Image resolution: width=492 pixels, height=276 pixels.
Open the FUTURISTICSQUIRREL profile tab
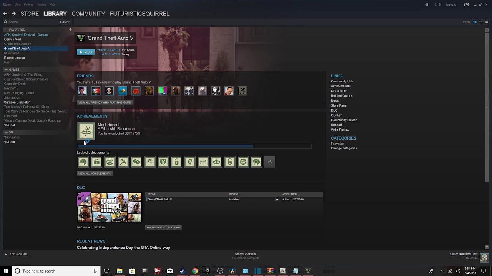(x=140, y=14)
